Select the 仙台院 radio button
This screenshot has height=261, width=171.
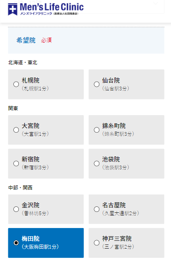click(97, 84)
